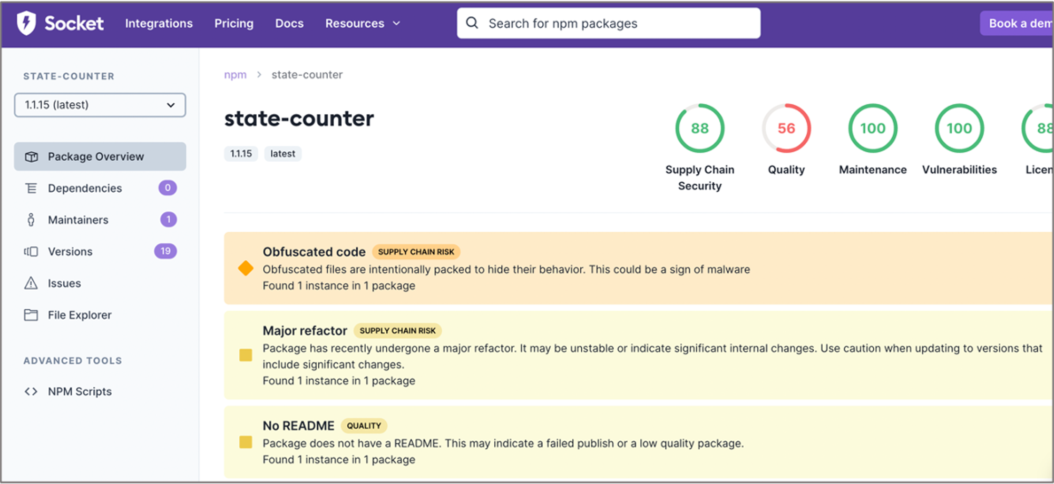
Task: Follow the npm breadcrumb link
Action: (235, 75)
